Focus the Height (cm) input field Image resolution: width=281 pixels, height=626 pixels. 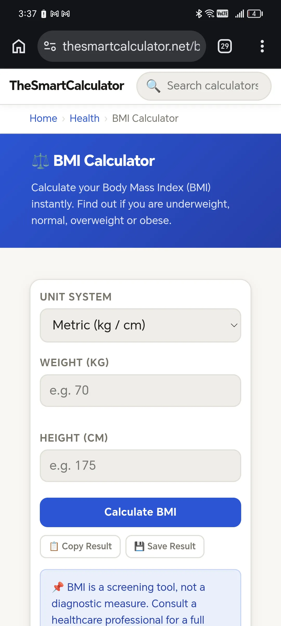(x=140, y=466)
